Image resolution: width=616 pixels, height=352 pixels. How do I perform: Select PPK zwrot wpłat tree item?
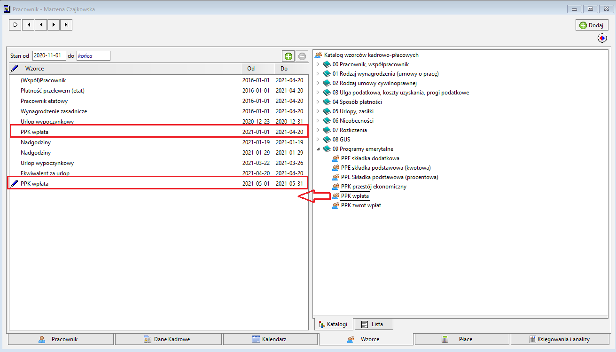point(361,205)
